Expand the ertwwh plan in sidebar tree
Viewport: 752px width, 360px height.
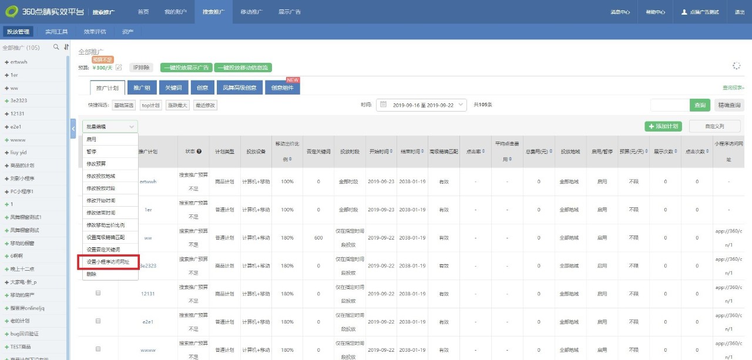[6, 62]
